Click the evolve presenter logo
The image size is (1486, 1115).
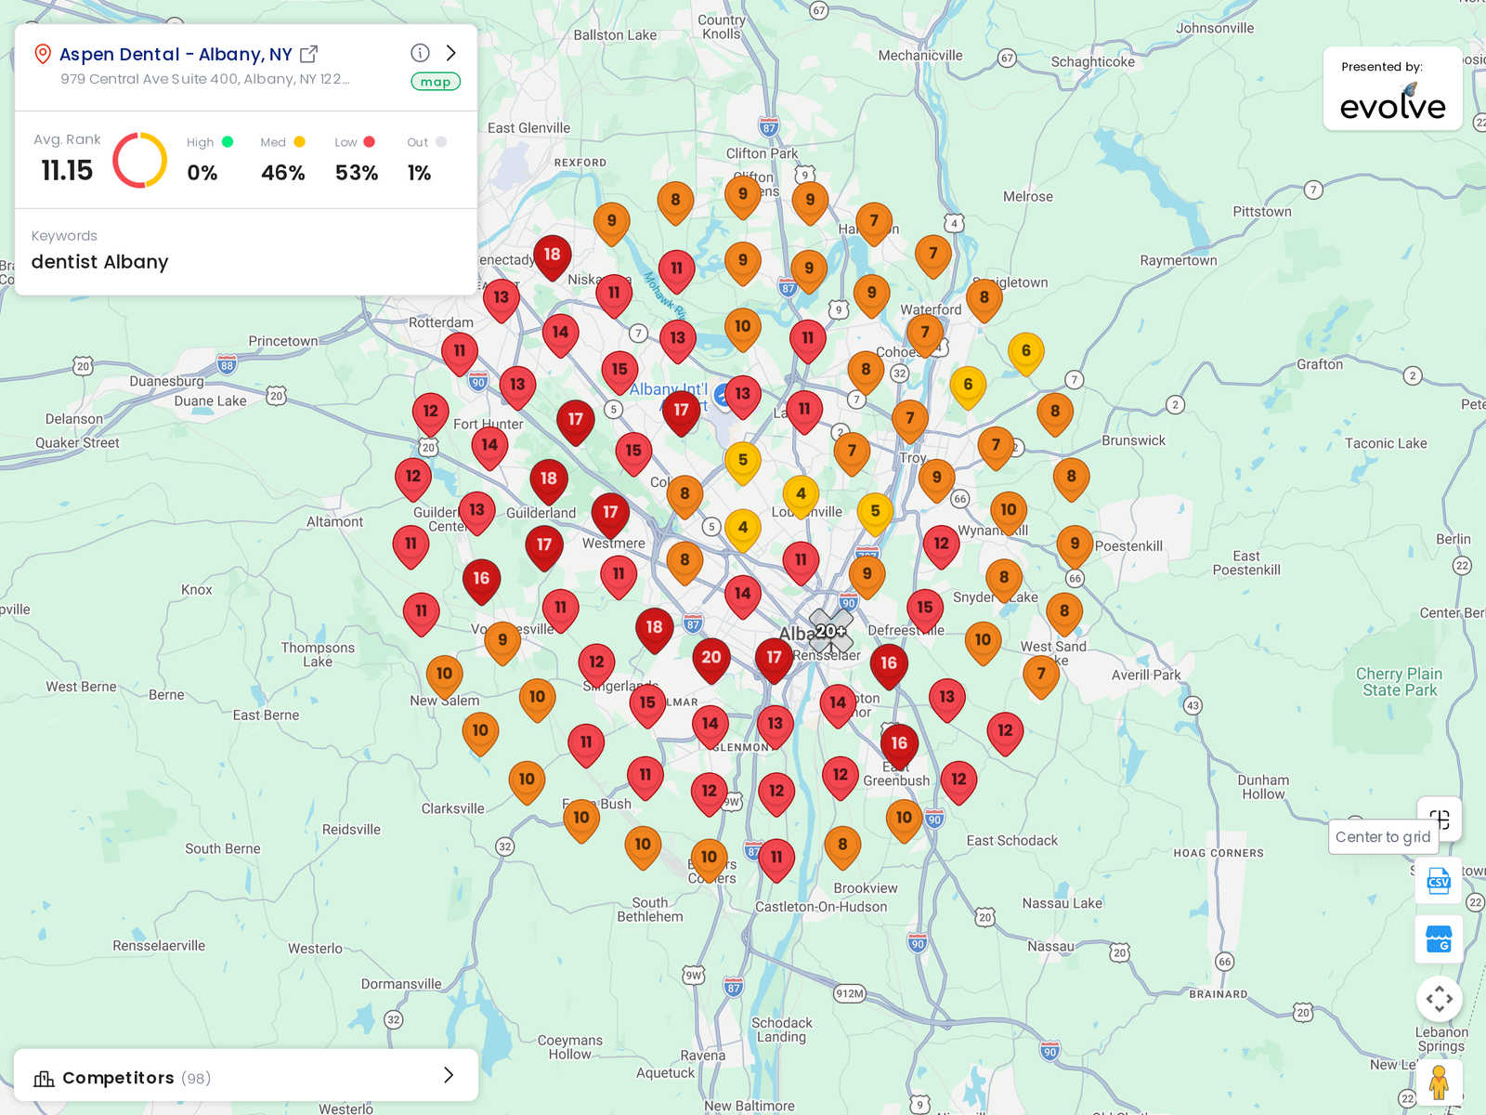pyautogui.click(x=1392, y=102)
